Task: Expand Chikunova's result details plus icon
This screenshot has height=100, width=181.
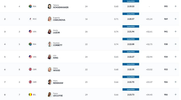Action: pyautogui.click(x=175, y=19)
